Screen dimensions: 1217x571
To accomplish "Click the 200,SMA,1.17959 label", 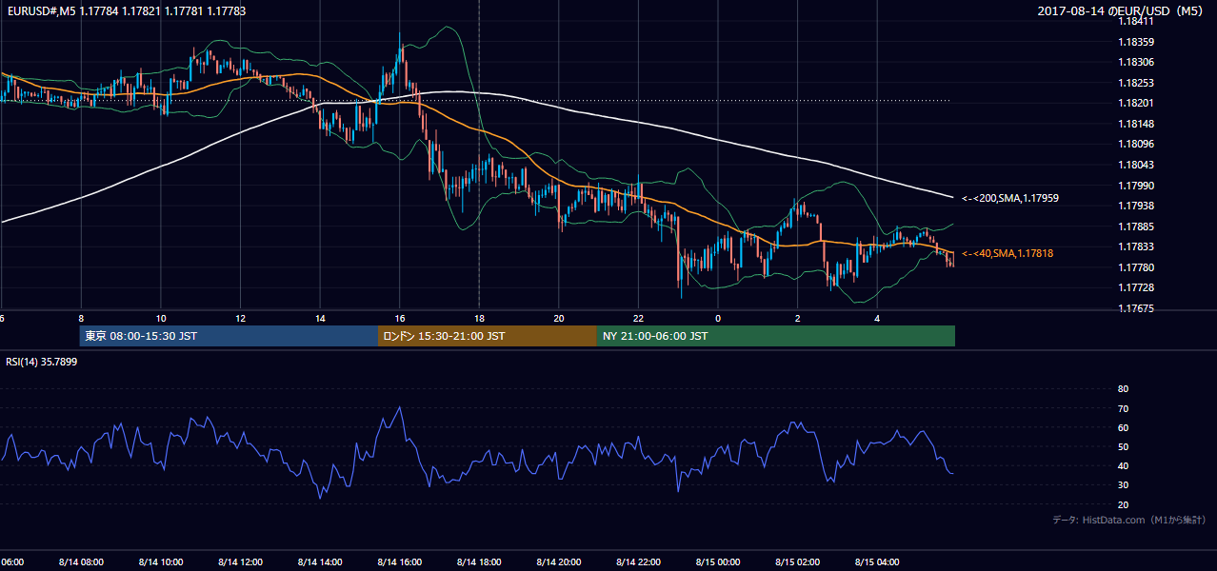I will pos(1010,199).
